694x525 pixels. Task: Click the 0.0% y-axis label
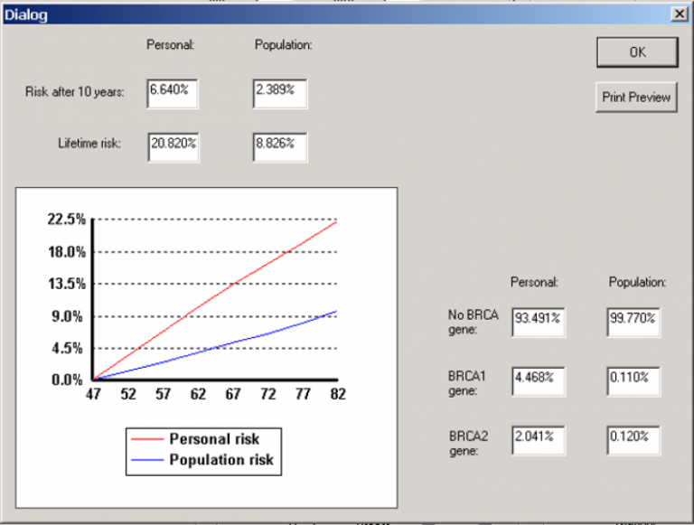pyautogui.click(x=67, y=380)
